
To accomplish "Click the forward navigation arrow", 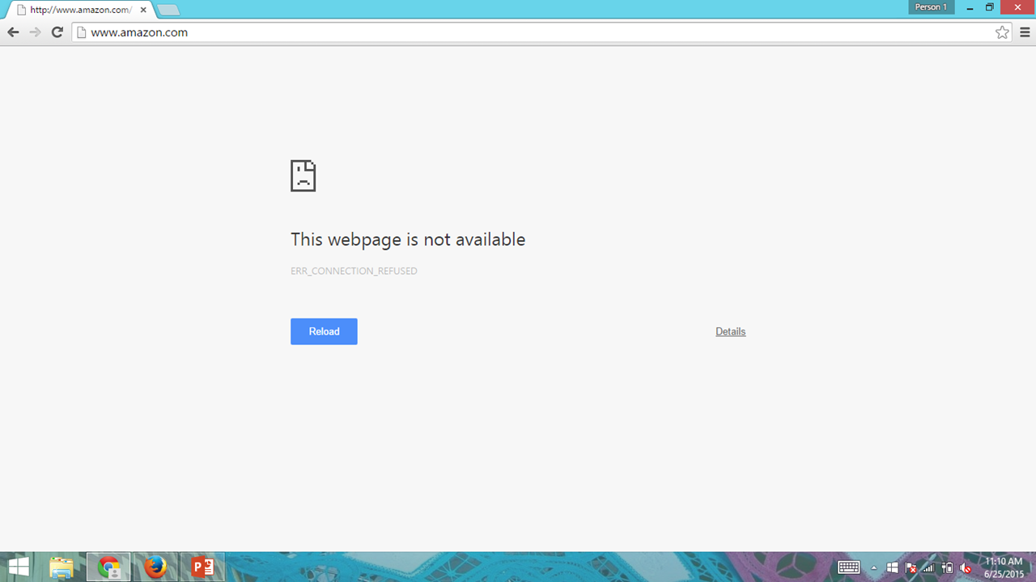I will click(35, 32).
